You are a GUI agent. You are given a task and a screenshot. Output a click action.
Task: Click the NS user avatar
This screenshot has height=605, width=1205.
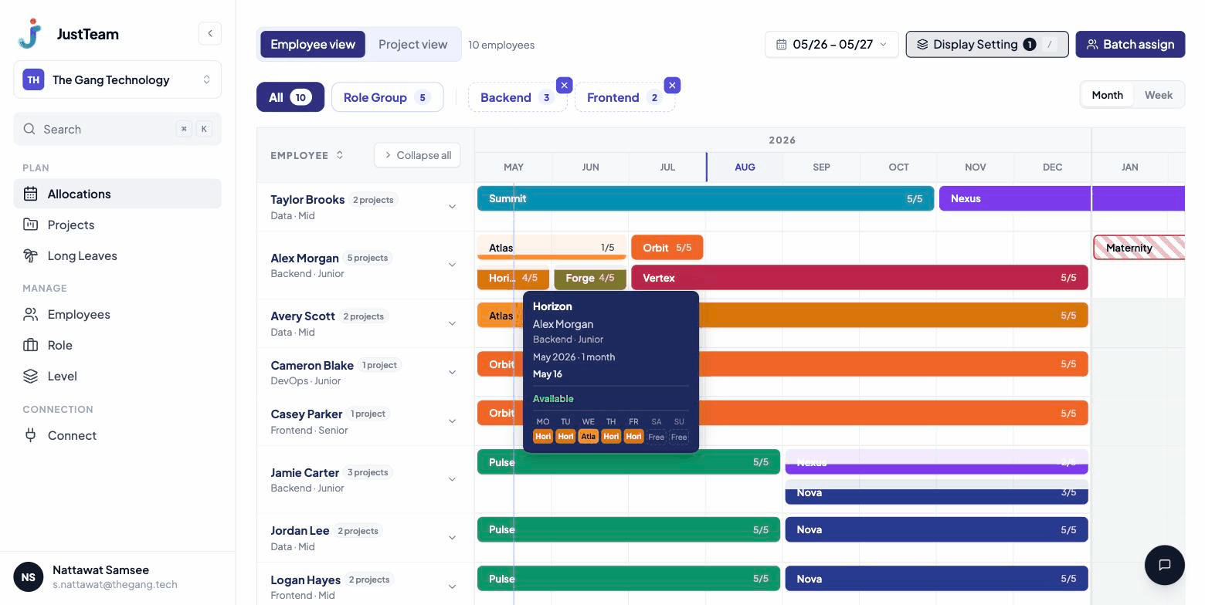point(29,577)
